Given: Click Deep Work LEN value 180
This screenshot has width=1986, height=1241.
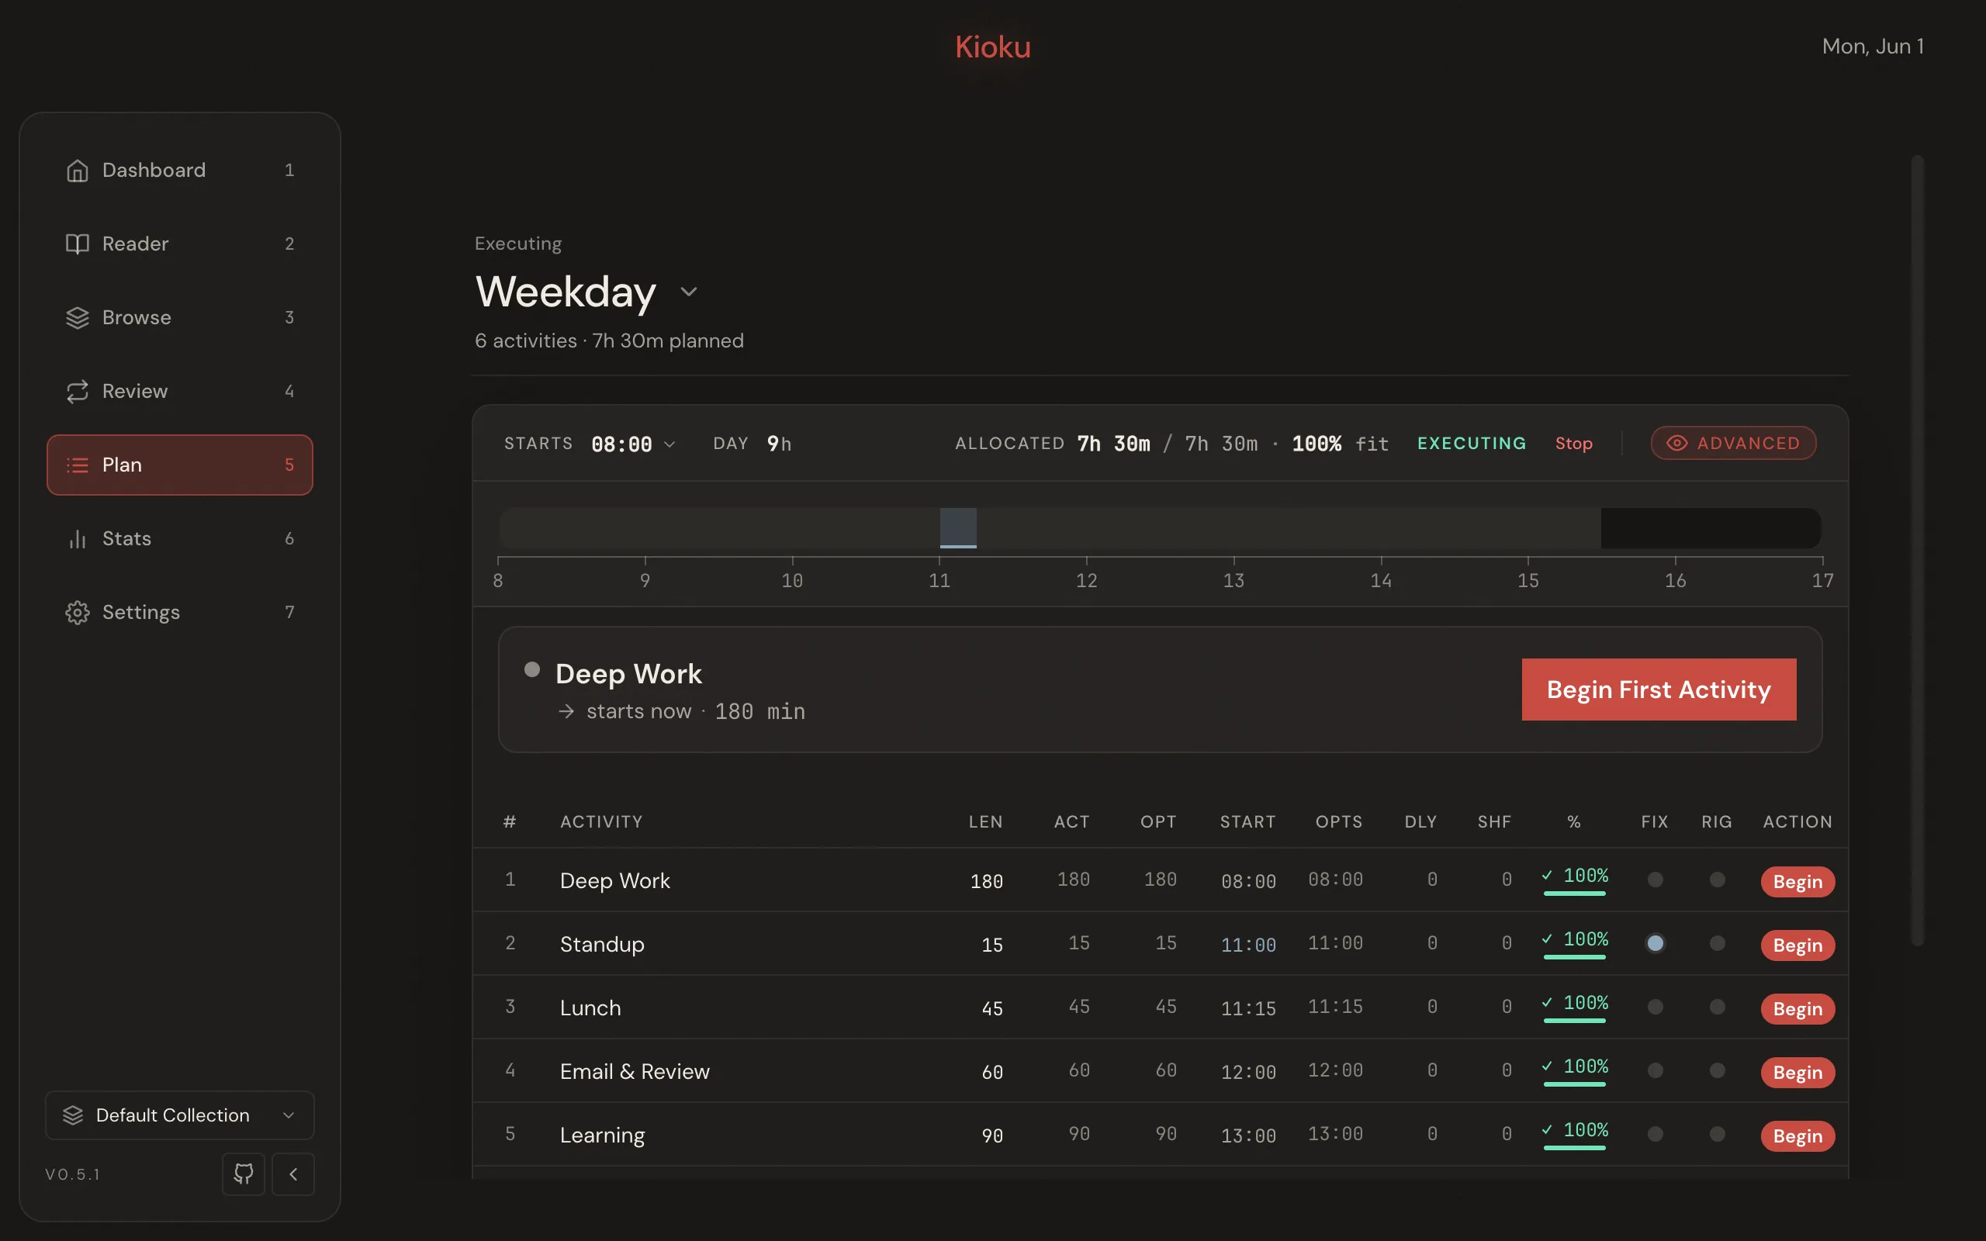Looking at the screenshot, I should 987,882.
